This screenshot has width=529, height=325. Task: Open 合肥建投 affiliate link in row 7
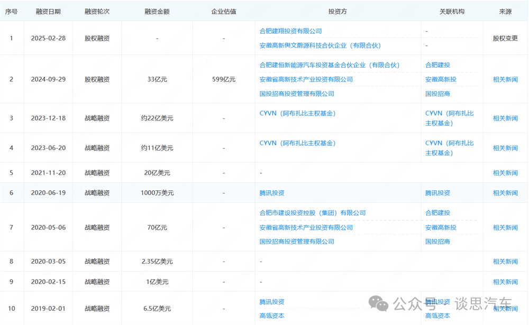point(437,213)
